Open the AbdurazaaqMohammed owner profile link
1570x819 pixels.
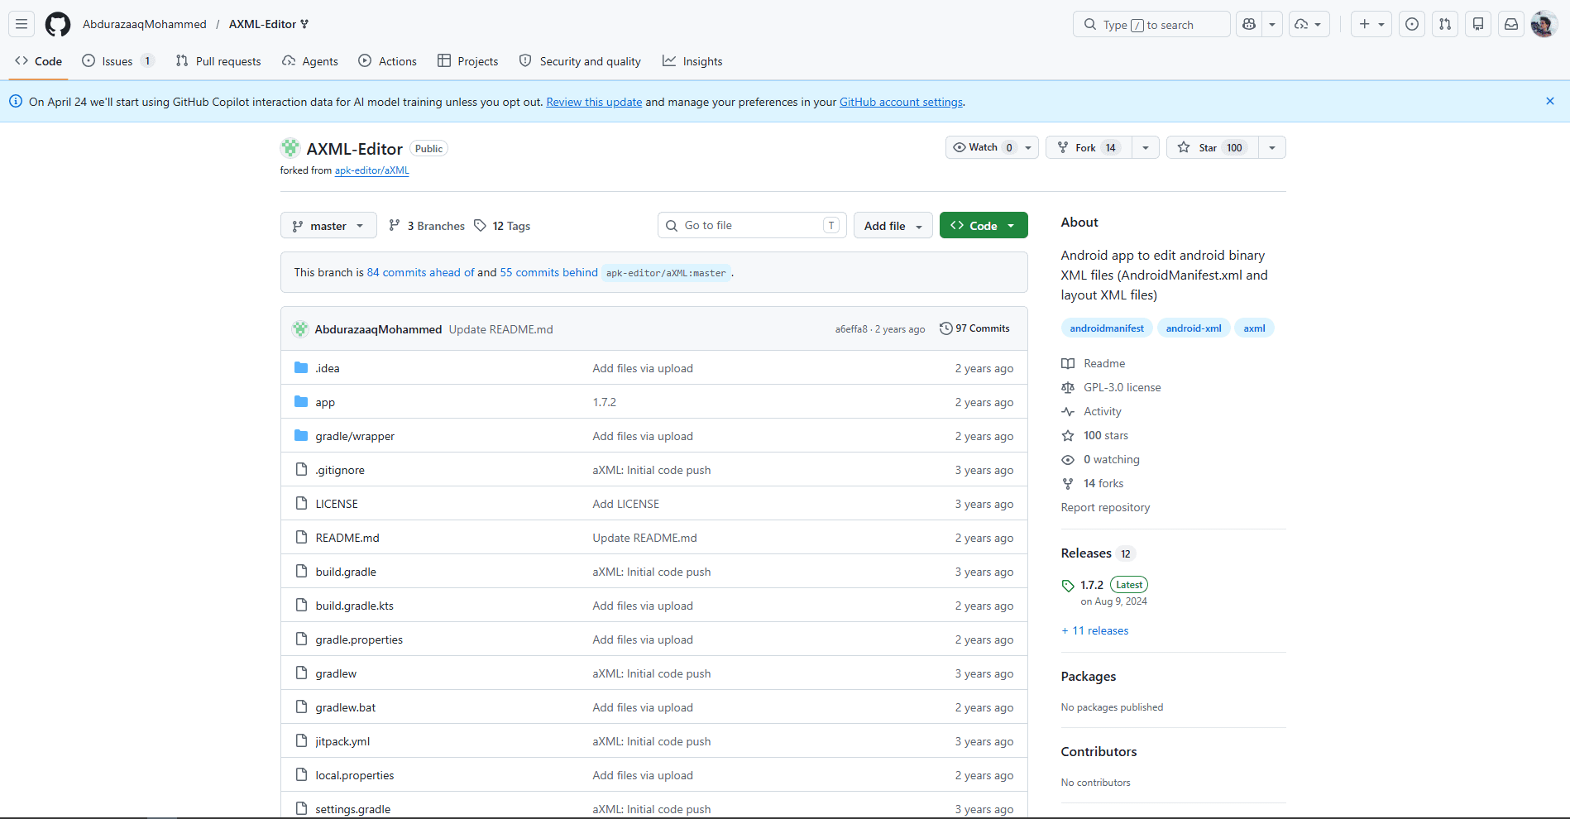pyautogui.click(x=145, y=24)
